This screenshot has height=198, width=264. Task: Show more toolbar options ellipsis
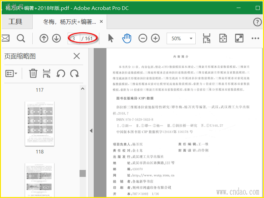255,38
